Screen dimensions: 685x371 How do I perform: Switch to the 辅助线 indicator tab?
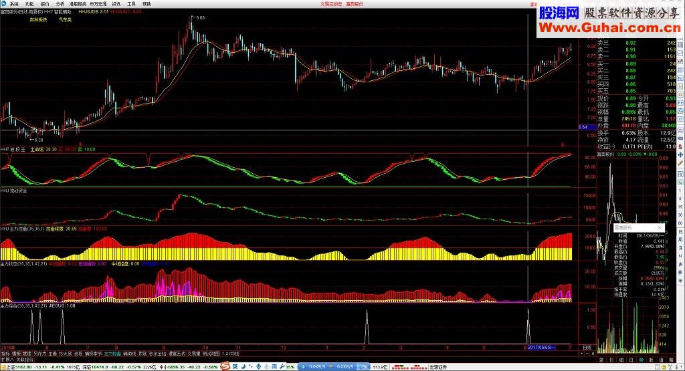[129, 354]
